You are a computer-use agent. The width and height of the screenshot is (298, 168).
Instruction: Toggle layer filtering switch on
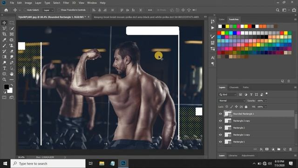coord(267,93)
